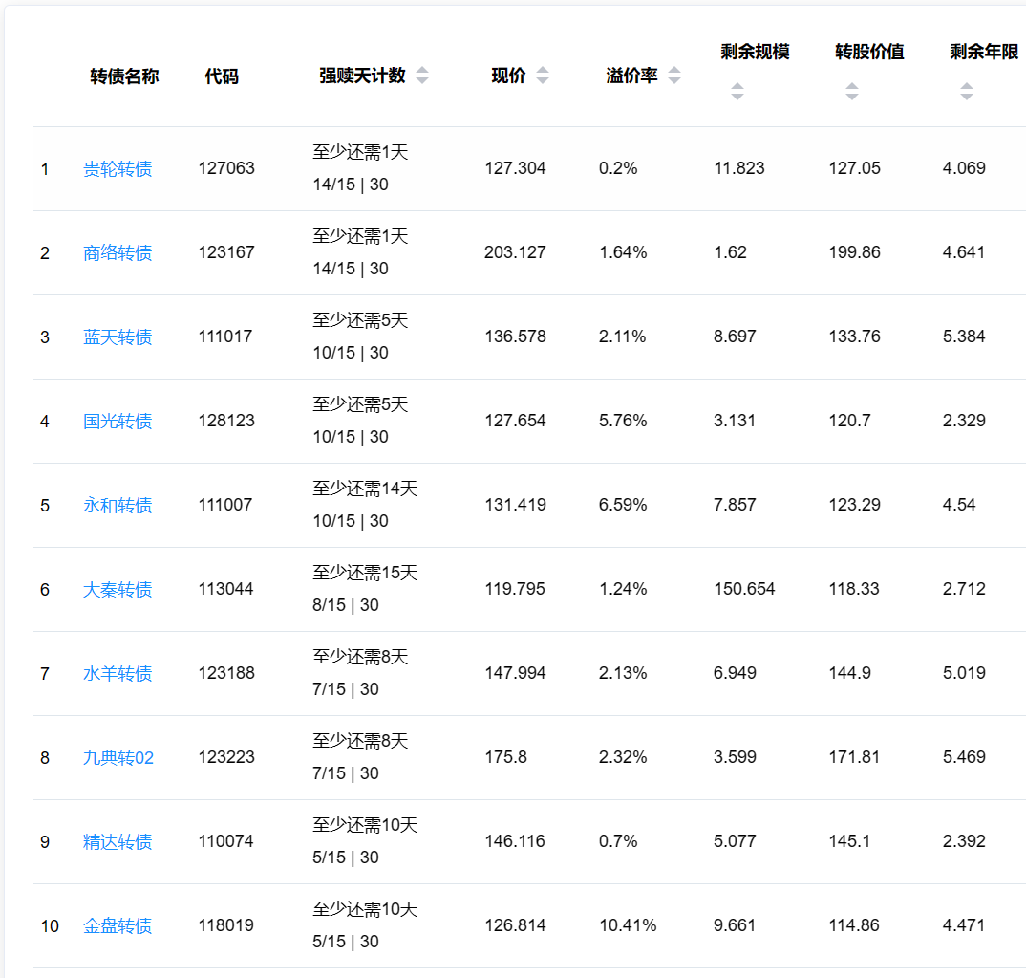The image size is (1026, 978).
Task: Open the 贵轮转债 bond link
Action: 118,169
